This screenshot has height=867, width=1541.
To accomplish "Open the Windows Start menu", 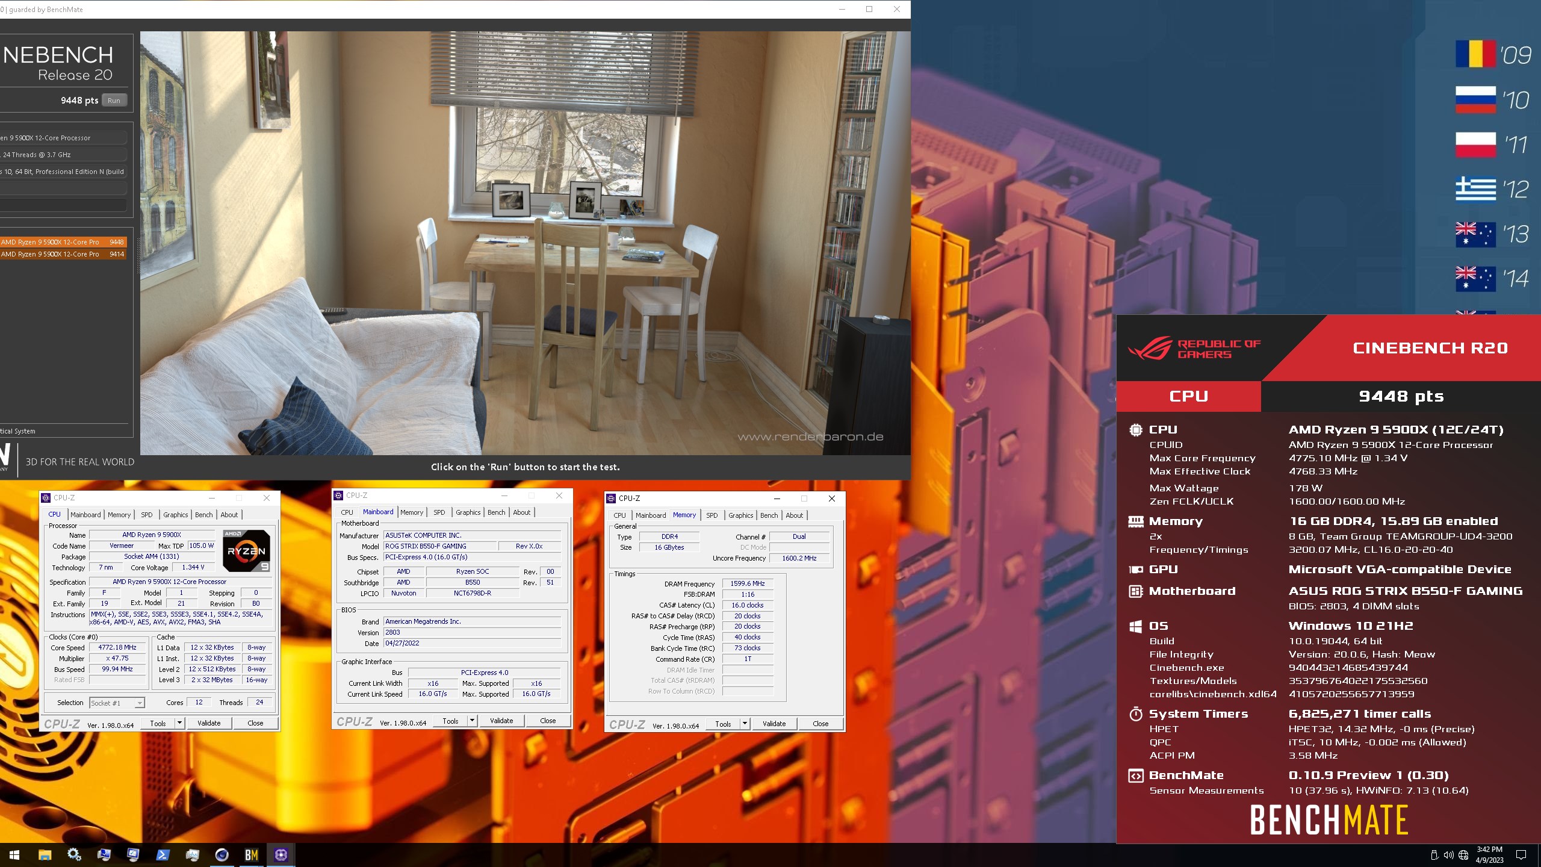I will 14,855.
